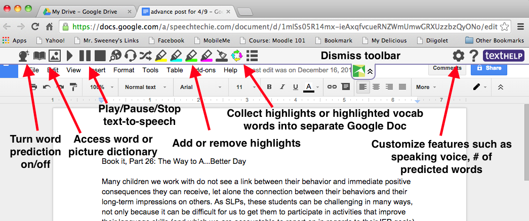
Task: Insert a link with the chain icon
Action: pos(332,87)
